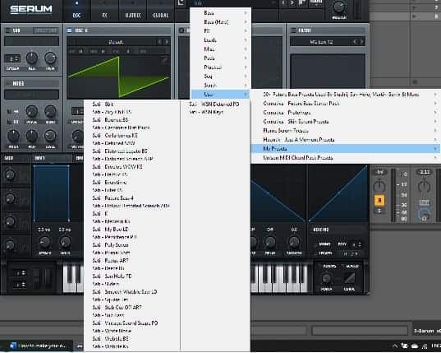Click the Sub octave stepper
This screenshot has width=441, height=353.
(x=12, y=59)
